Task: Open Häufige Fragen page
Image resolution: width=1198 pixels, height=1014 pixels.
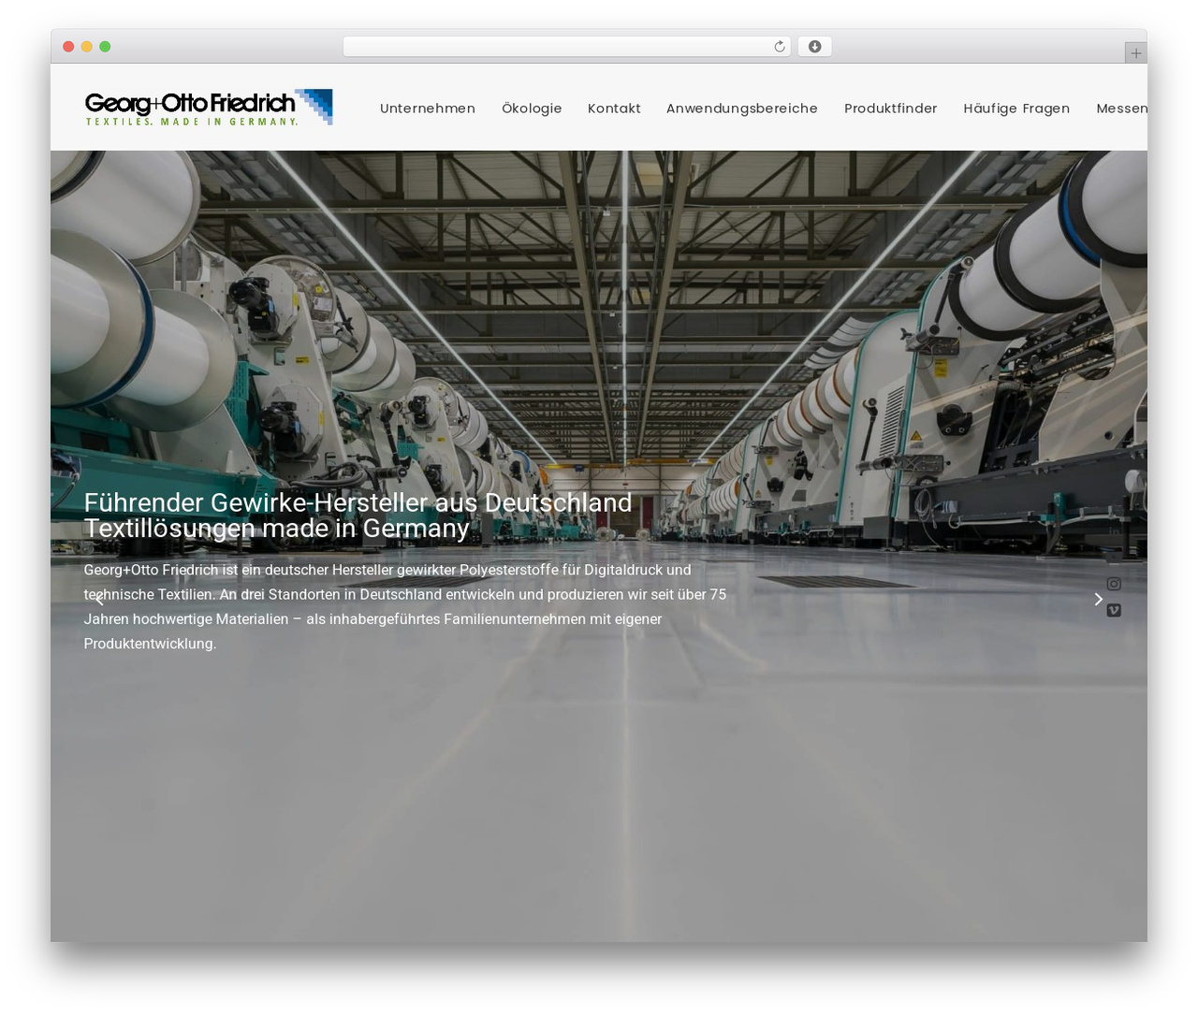Action: click(1016, 109)
